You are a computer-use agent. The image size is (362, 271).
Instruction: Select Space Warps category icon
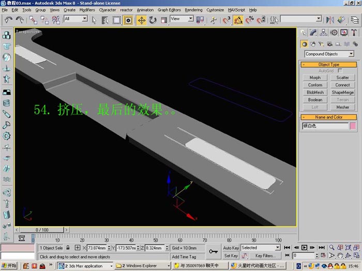click(x=346, y=44)
